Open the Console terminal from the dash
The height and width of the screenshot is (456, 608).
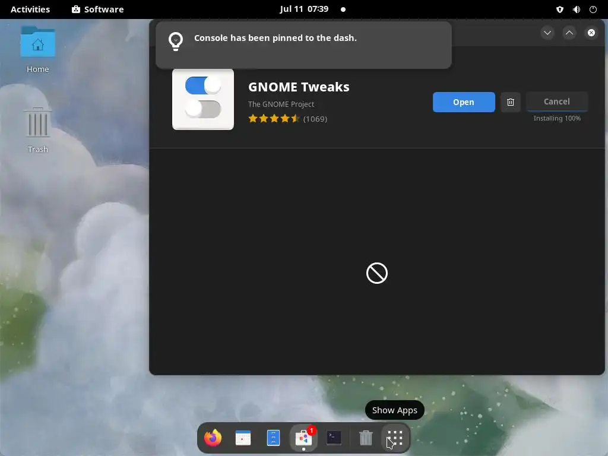[x=334, y=438]
